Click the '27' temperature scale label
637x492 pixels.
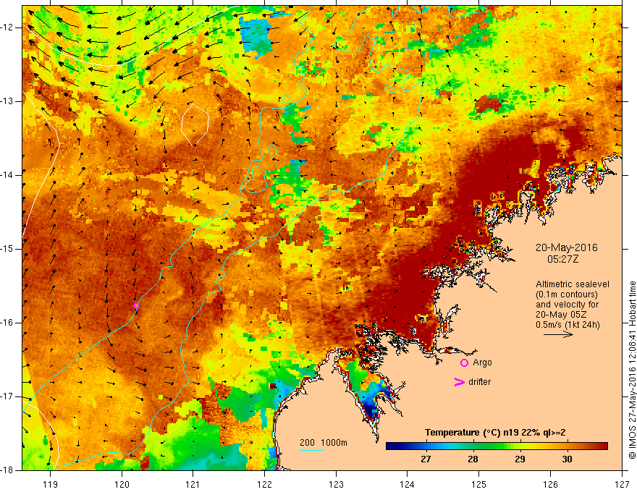point(426,459)
